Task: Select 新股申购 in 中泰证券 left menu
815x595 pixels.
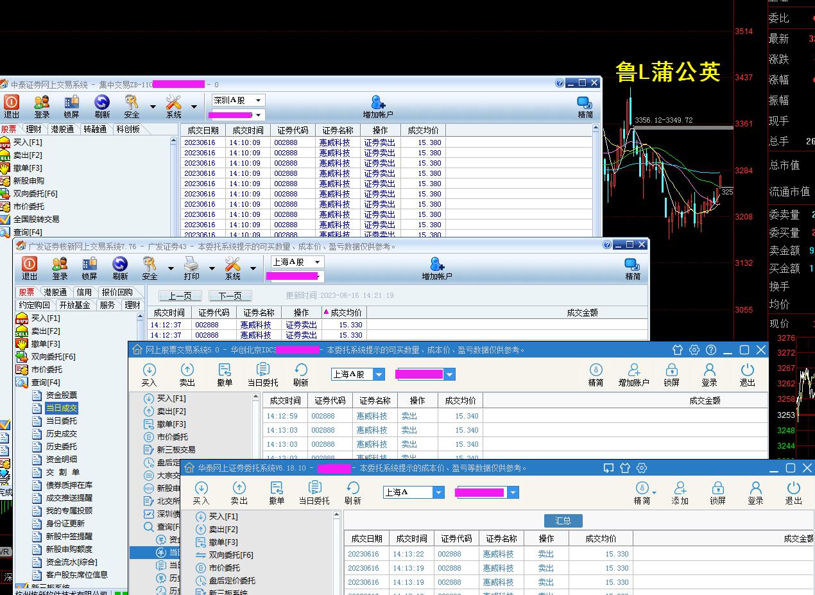Action: coord(29,180)
